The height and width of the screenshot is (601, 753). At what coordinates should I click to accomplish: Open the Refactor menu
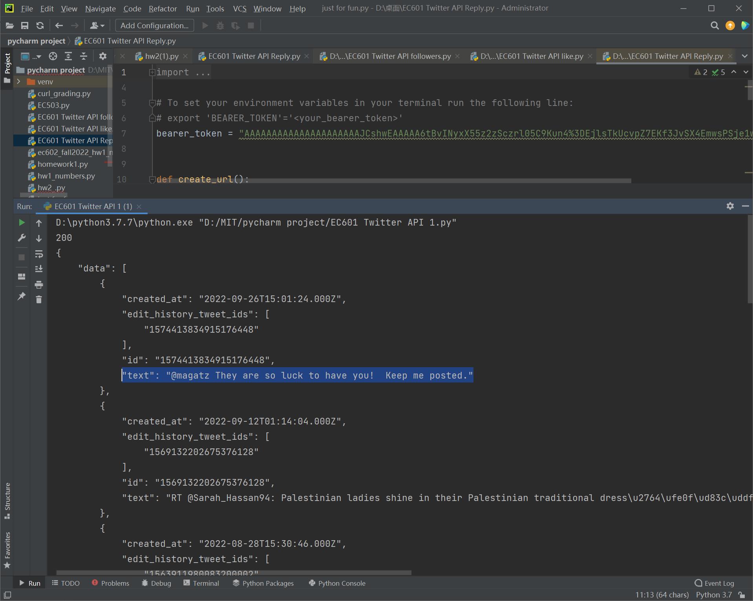163,8
